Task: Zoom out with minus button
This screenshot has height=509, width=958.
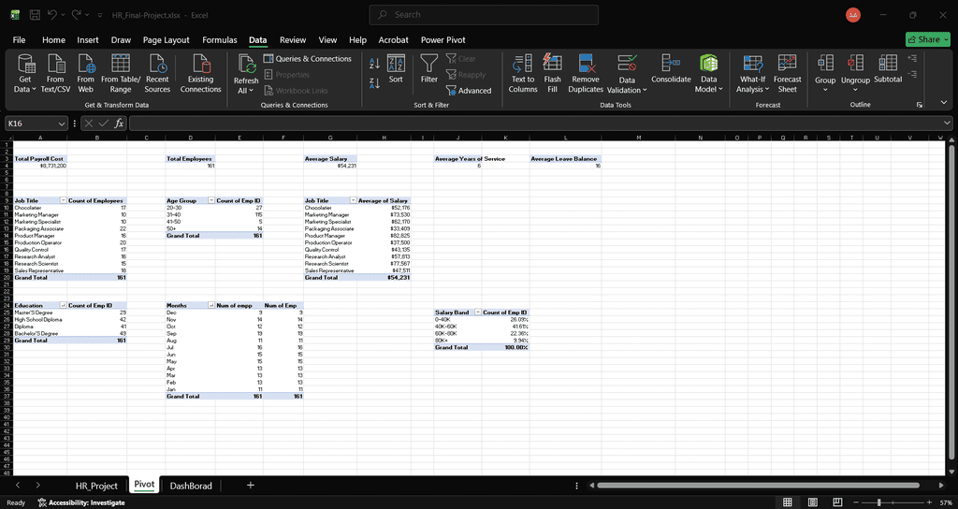Action: pos(857,502)
